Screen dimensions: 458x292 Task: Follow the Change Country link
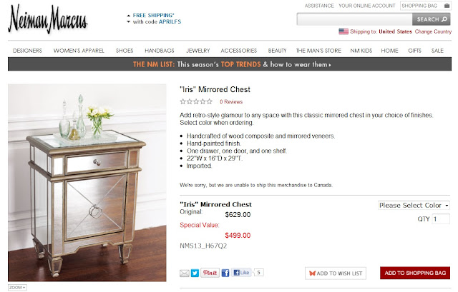[433, 31]
